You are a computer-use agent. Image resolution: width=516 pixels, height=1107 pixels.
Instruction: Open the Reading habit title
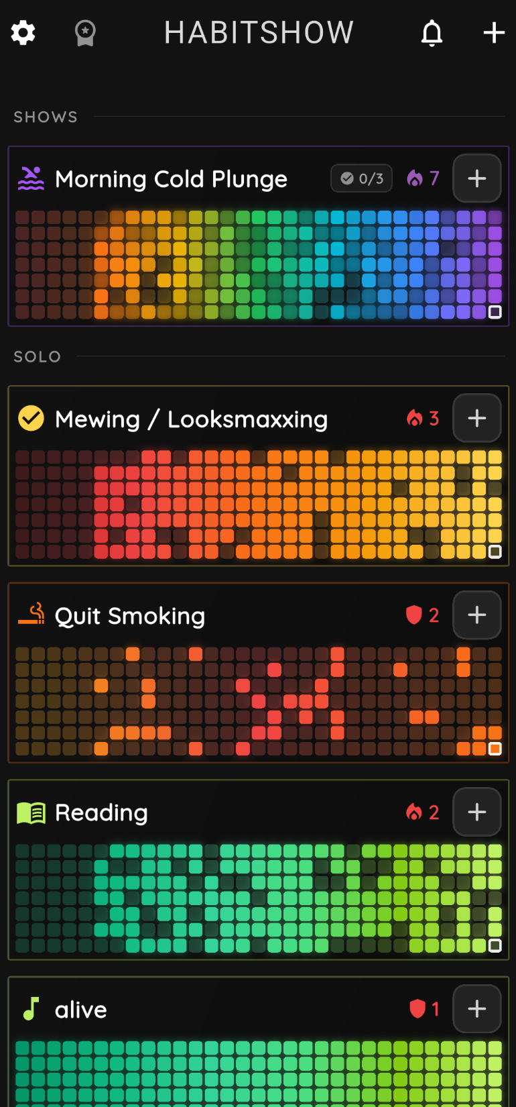(101, 812)
